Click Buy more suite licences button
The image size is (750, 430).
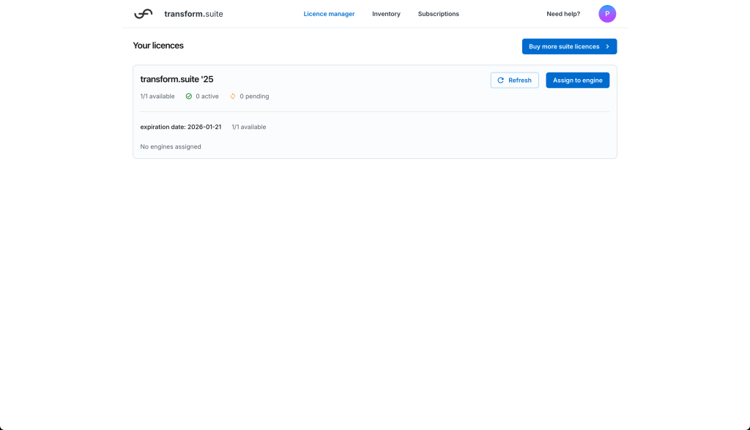pyautogui.click(x=569, y=46)
